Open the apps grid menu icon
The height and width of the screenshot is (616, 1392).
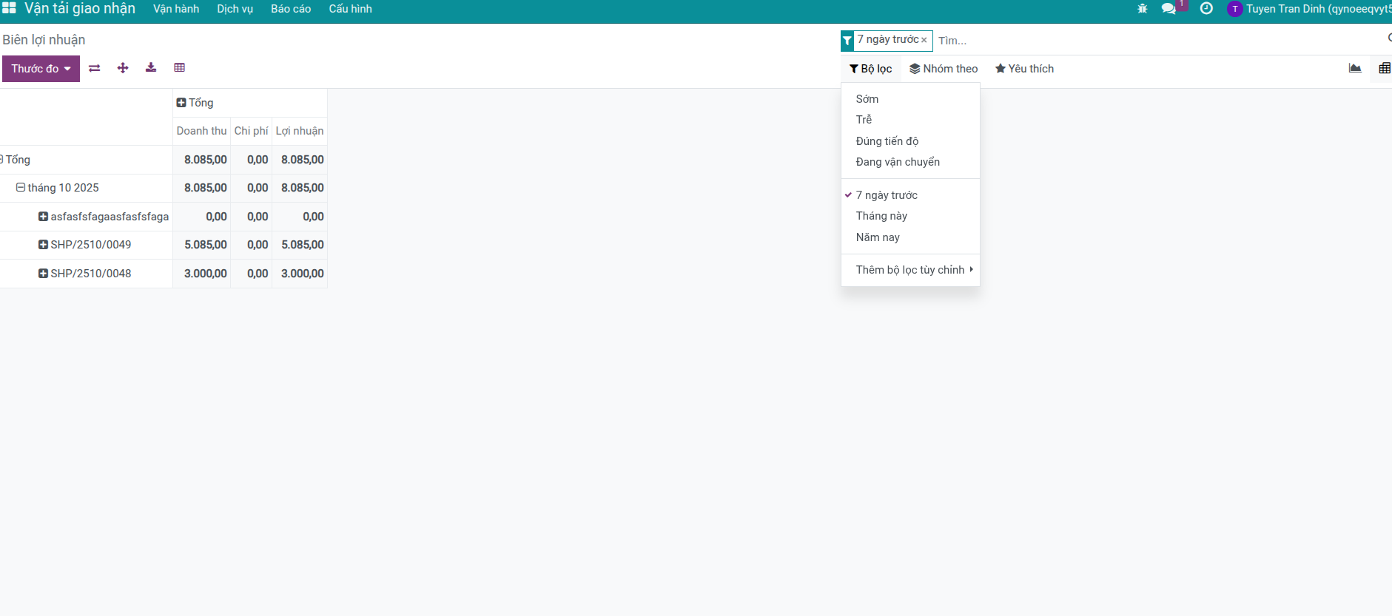click(x=9, y=9)
